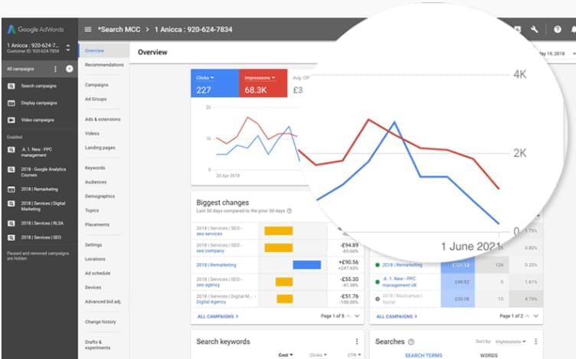Click blue bar for 2018 | Remarketing change

(x=306, y=265)
